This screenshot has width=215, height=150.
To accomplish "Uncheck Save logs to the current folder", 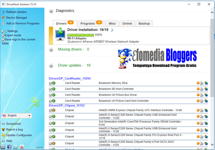I will (3, 40).
